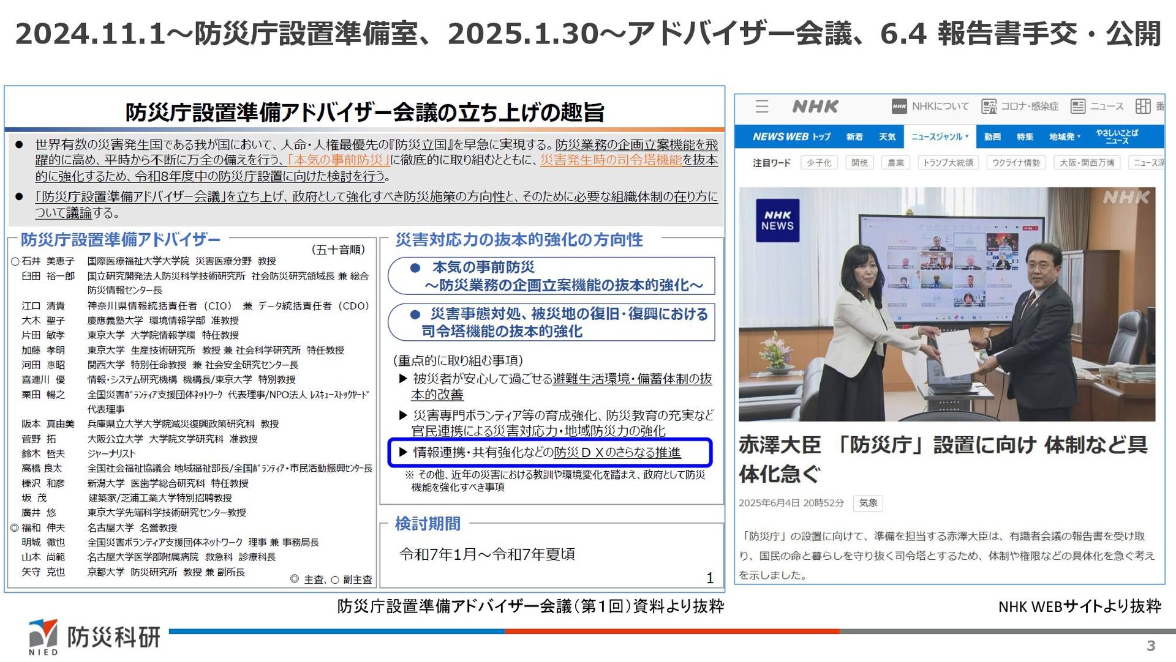
Task: Click the ニュース newspaper icon
Action: tap(1077, 106)
